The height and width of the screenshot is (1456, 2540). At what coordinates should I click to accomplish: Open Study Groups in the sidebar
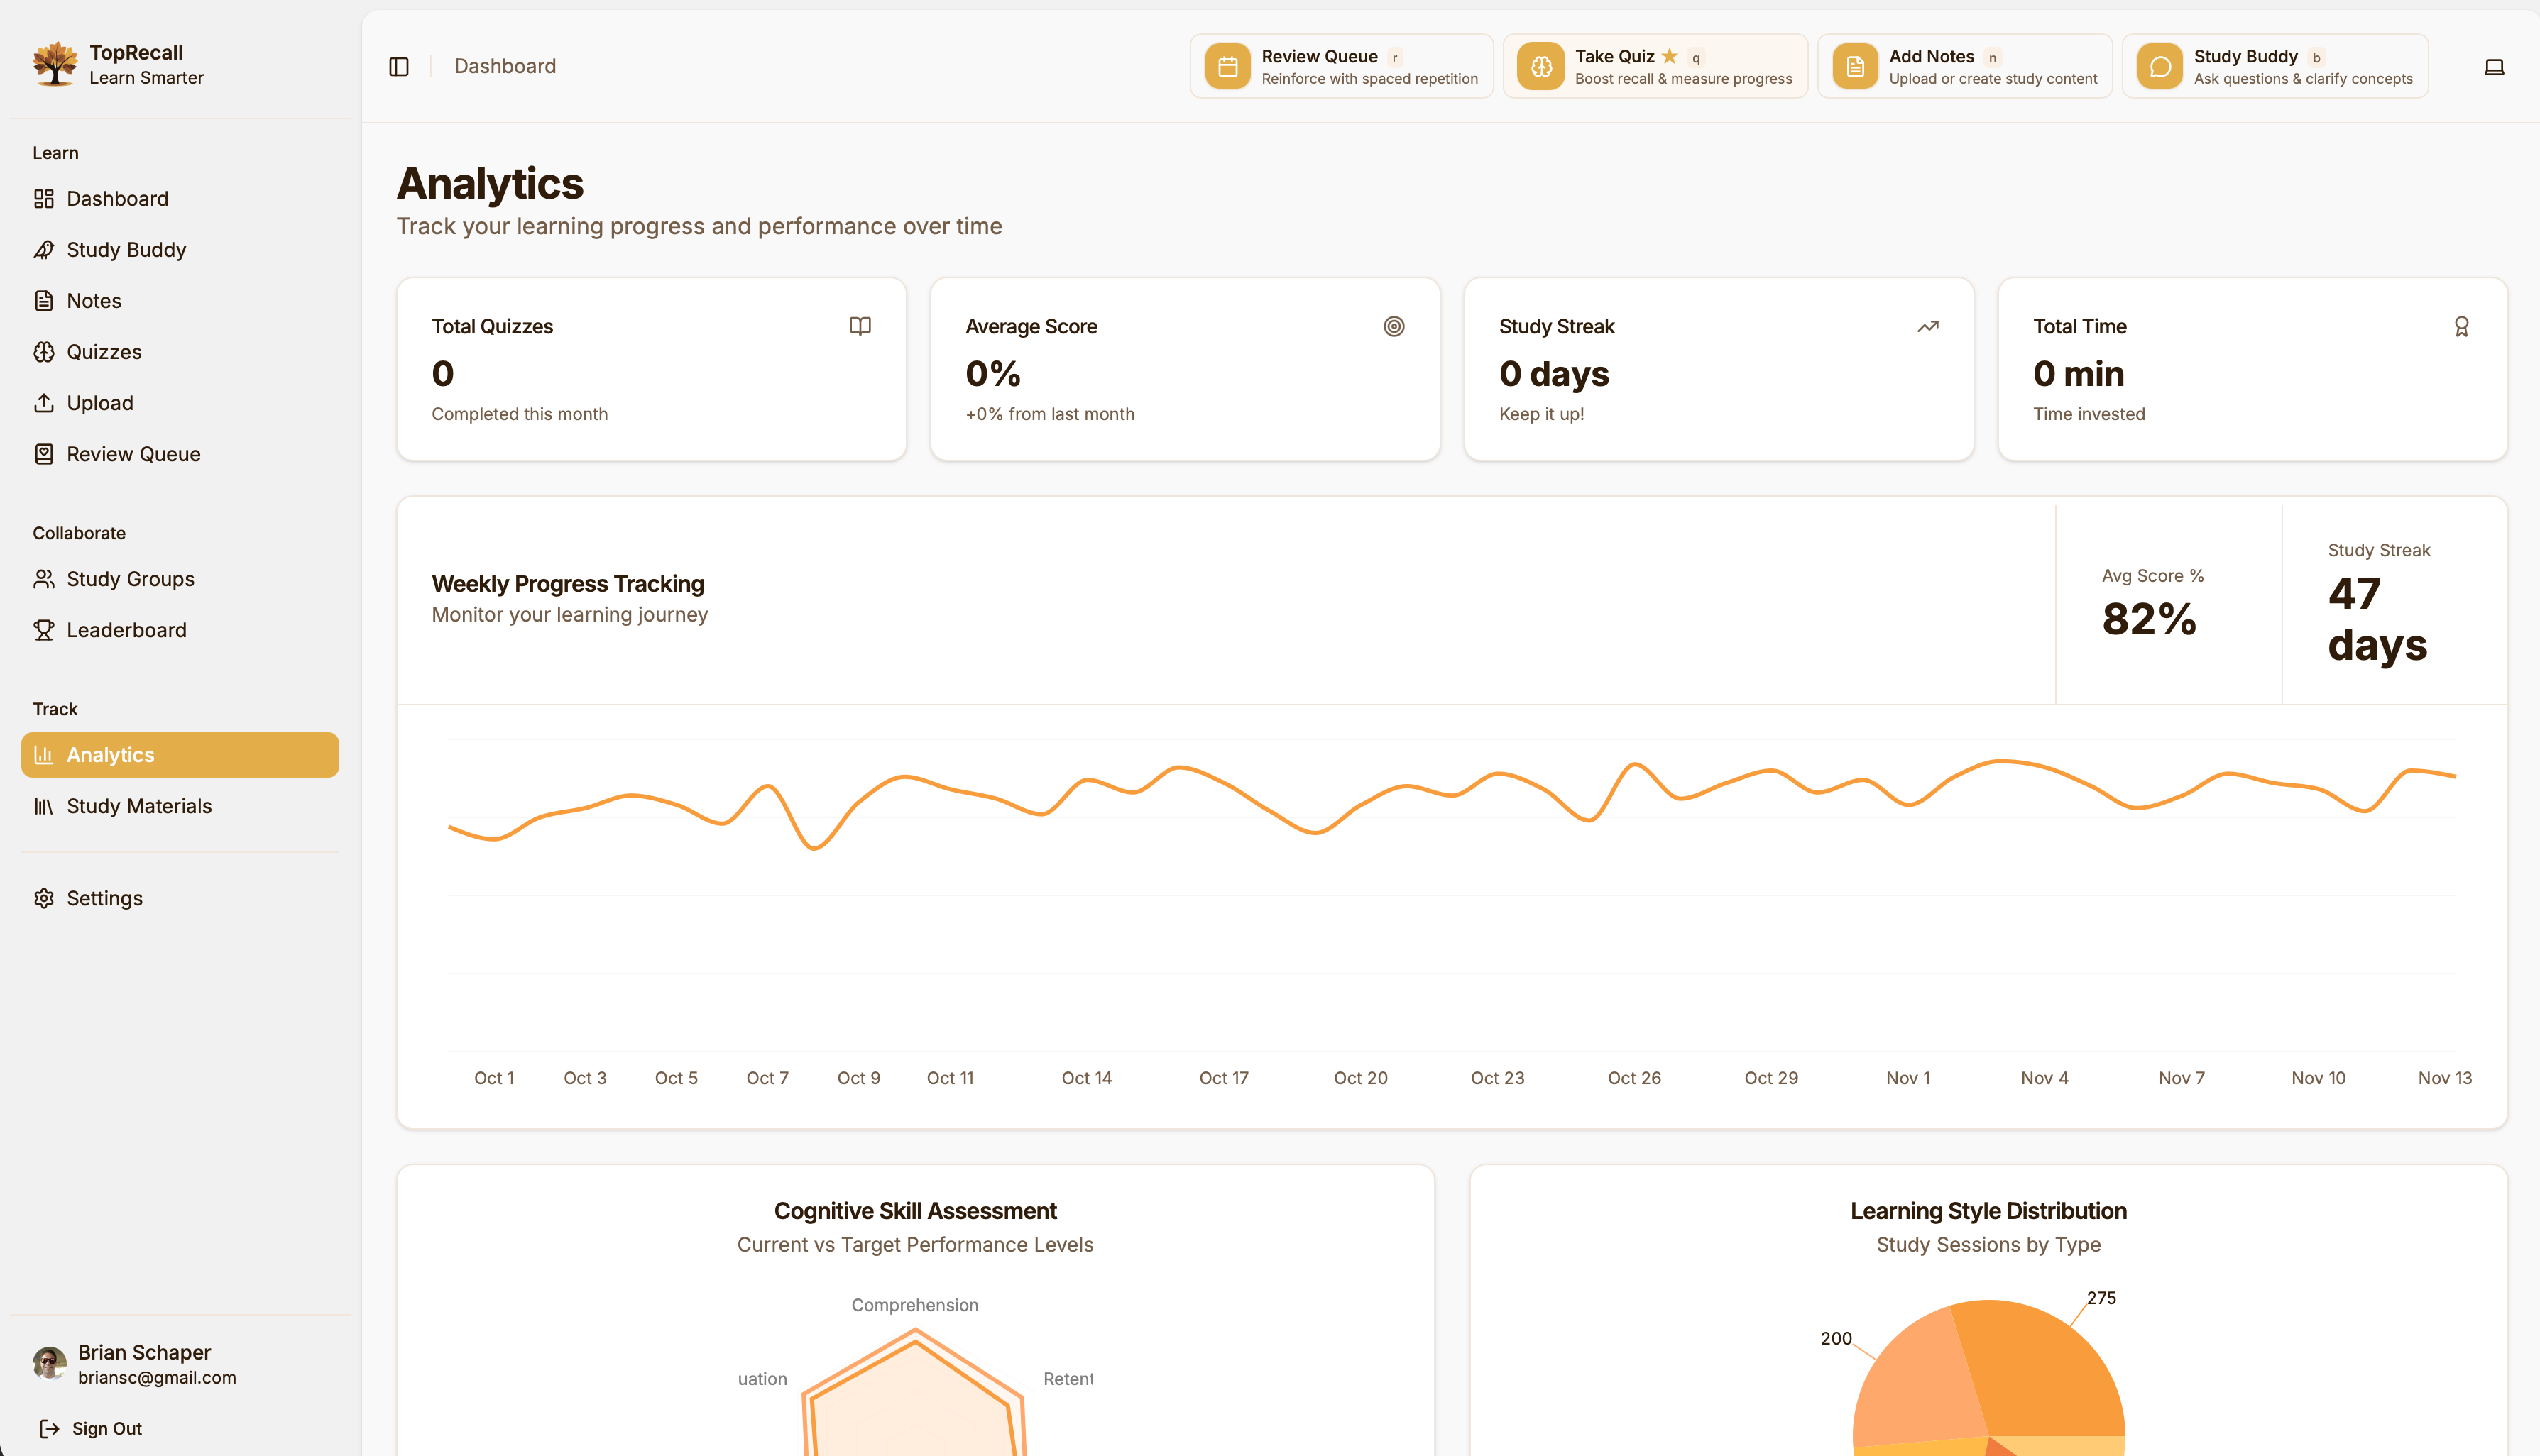(x=180, y=578)
